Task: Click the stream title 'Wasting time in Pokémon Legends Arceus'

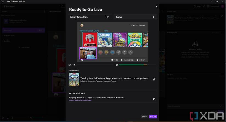Action: point(114,78)
